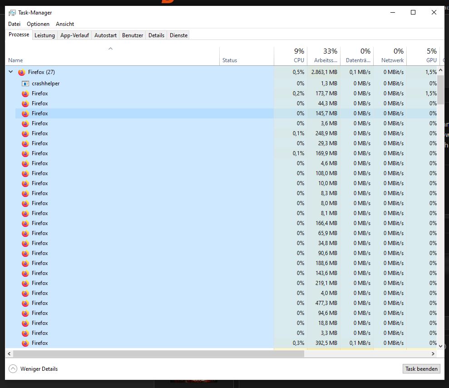Viewport: 449px width, 388px height.
Task: Click Firefox icon in the 248,9 MB row
Action: point(25,133)
